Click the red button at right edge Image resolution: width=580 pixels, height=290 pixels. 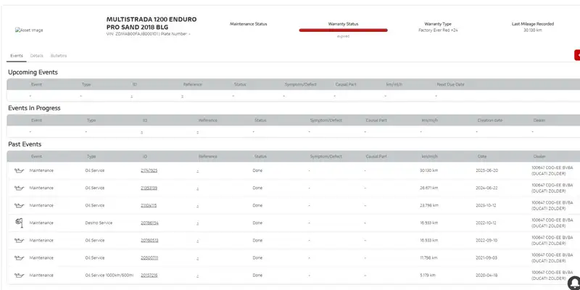click(576, 55)
